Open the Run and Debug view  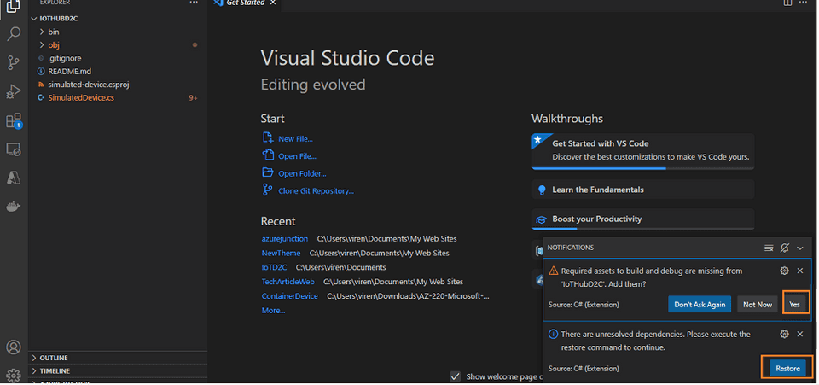pos(13,92)
